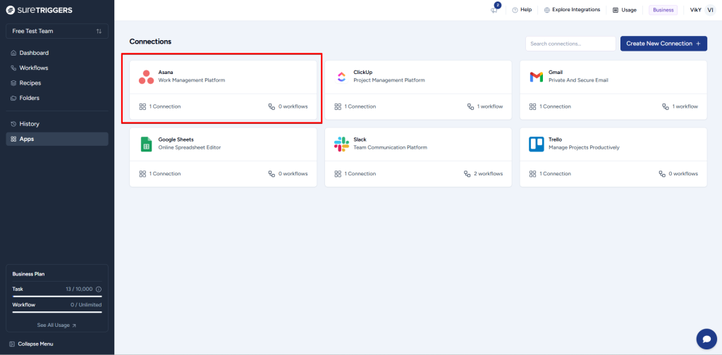Open the VI user profile menu

point(710,10)
